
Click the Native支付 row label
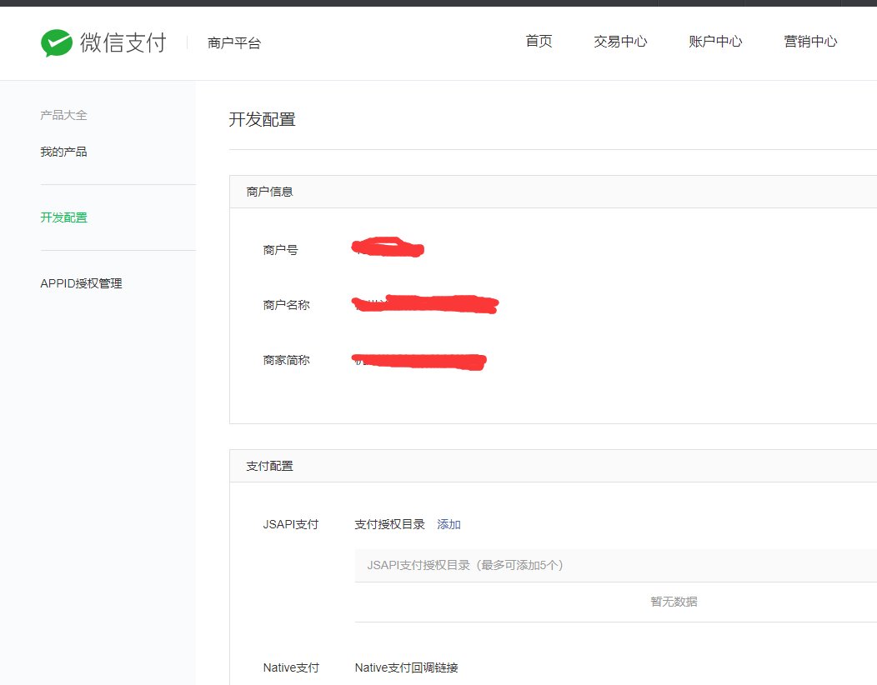coord(291,667)
